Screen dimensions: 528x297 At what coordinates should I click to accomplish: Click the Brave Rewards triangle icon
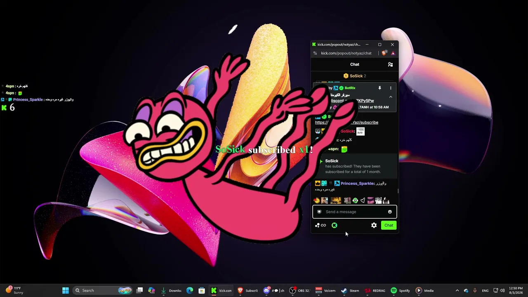coord(393,53)
